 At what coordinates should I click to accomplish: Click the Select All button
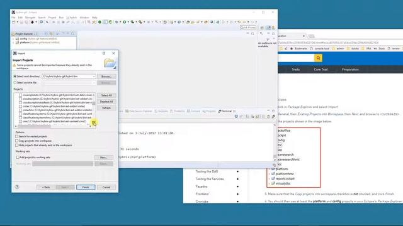(x=106, y=95)
